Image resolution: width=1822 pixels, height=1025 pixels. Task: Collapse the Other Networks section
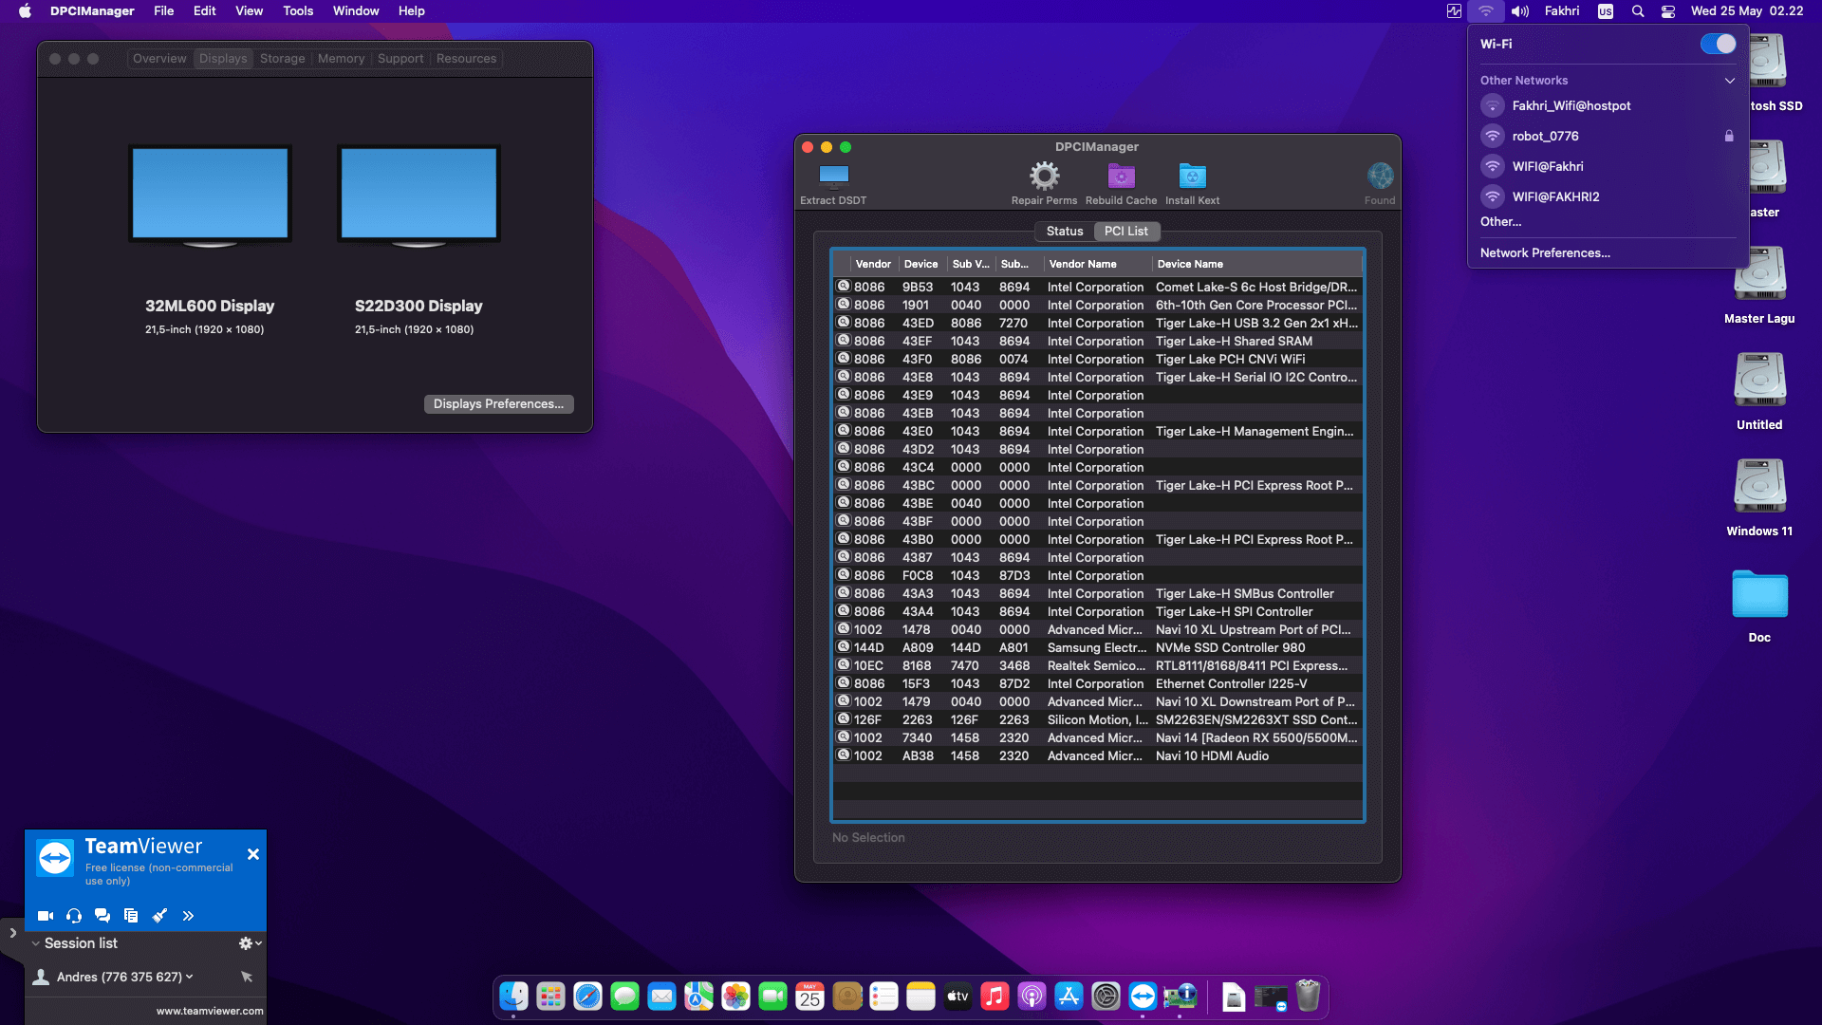(1729, 81)
